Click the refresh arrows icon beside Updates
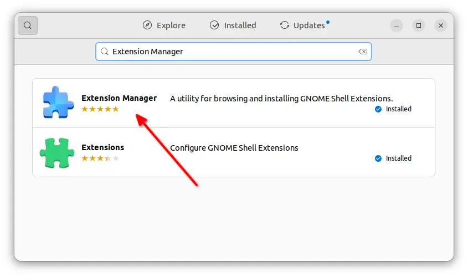Viewport: 468px width, 277px height. pos(285,25)
